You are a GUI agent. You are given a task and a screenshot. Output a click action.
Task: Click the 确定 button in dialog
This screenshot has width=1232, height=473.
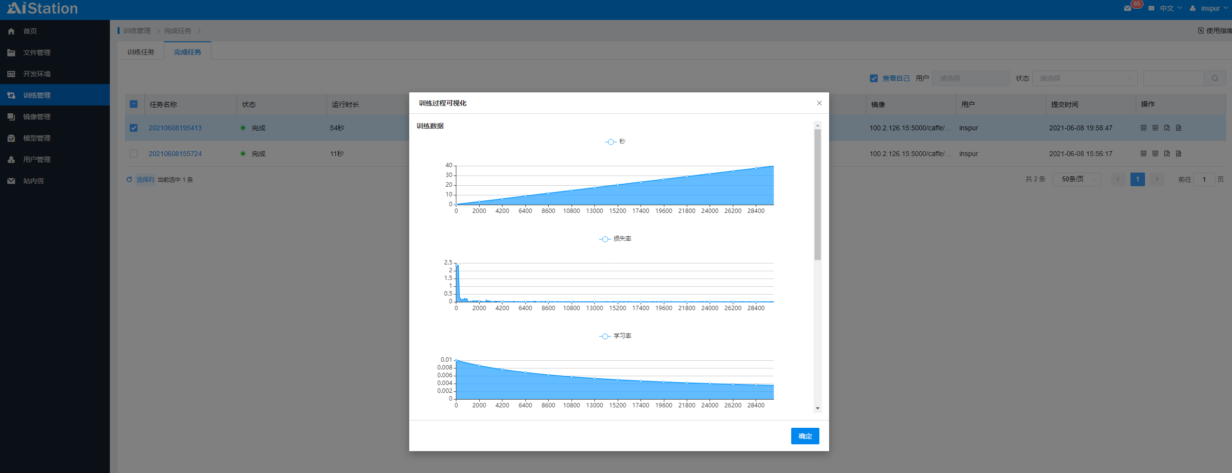click(805, 436)
